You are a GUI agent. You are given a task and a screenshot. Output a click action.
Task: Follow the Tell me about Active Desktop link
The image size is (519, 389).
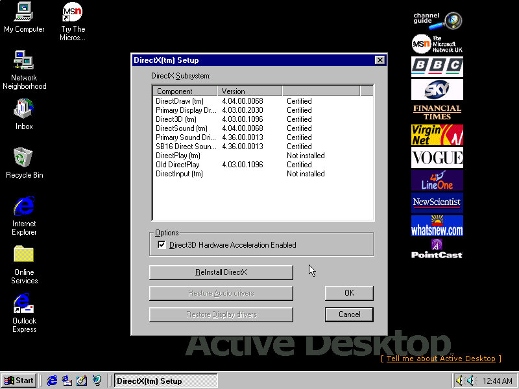[x=441, y=359]
